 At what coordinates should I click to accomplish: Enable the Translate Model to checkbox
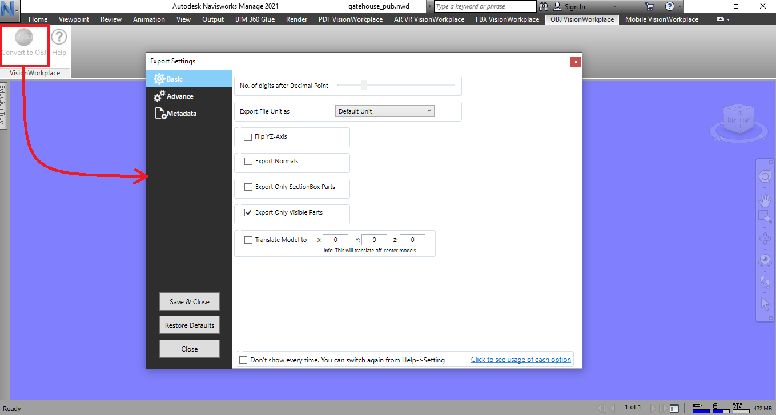click(248, 240)
